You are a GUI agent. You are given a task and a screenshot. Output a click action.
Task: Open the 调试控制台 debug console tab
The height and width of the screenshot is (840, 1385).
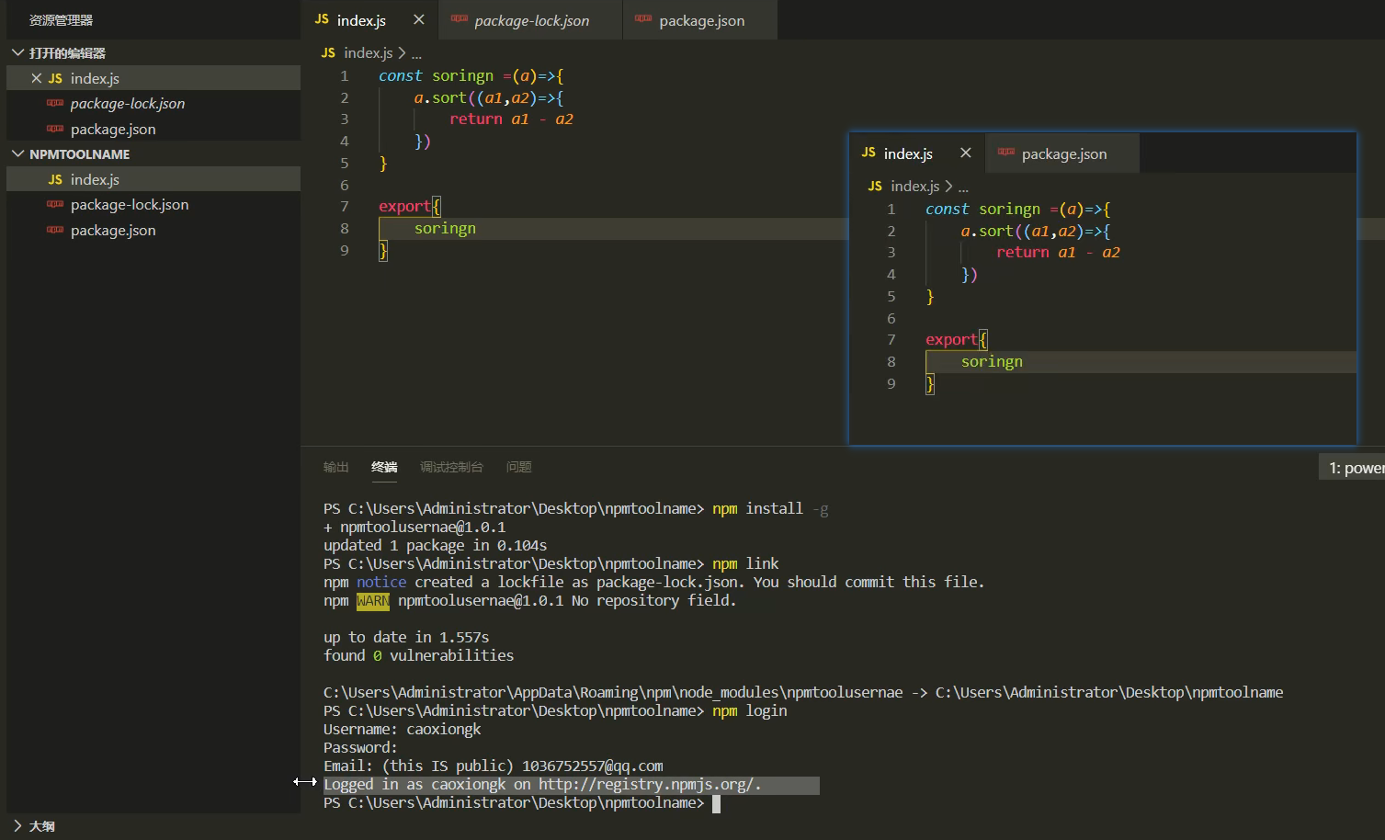tap(451, 467)
